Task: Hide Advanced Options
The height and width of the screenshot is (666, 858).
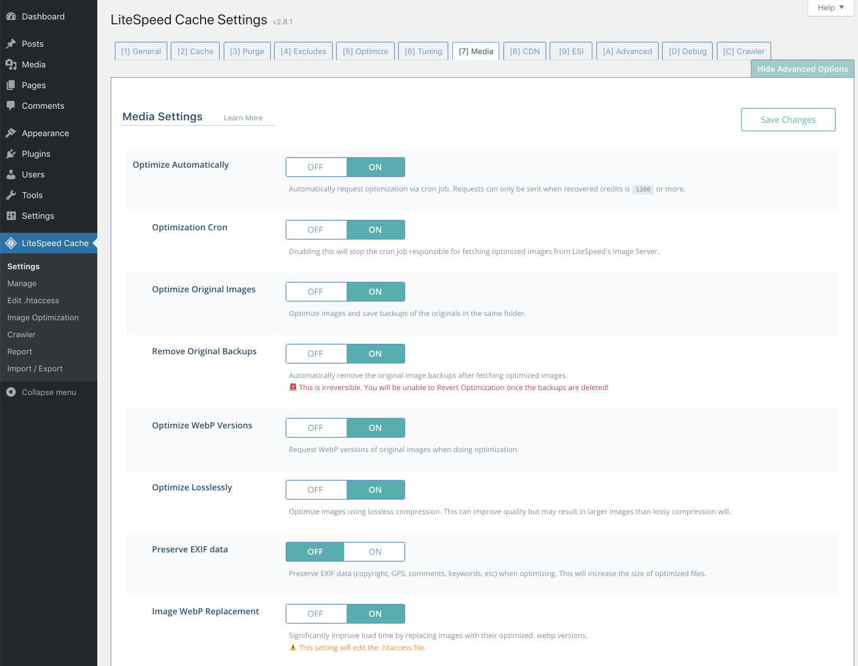Action: (802, 69)
